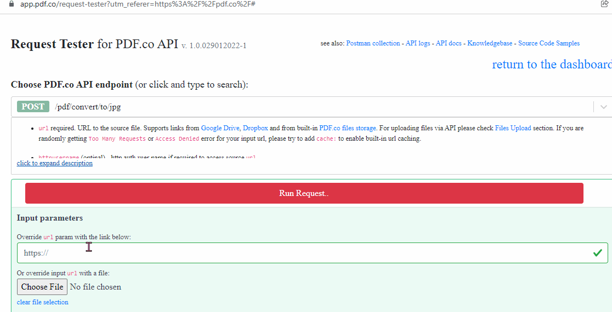This screenshot has width=612, height=312.
Task: Click return to the dashboard link
Action: (x=552, y=64)
